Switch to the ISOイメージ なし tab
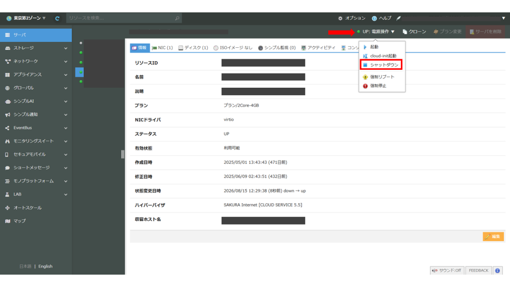The height and width of the screenshot is (287, 510). point(233,48)
